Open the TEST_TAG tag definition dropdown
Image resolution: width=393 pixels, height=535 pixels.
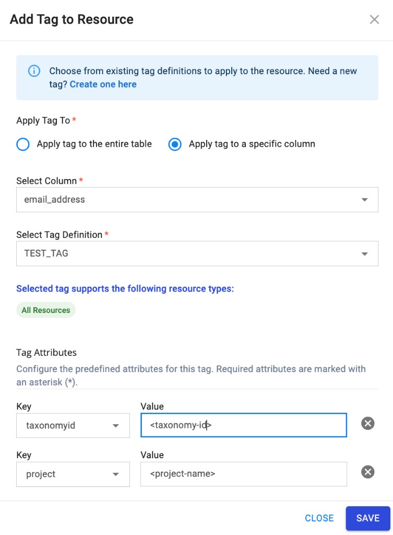[197, 253]
